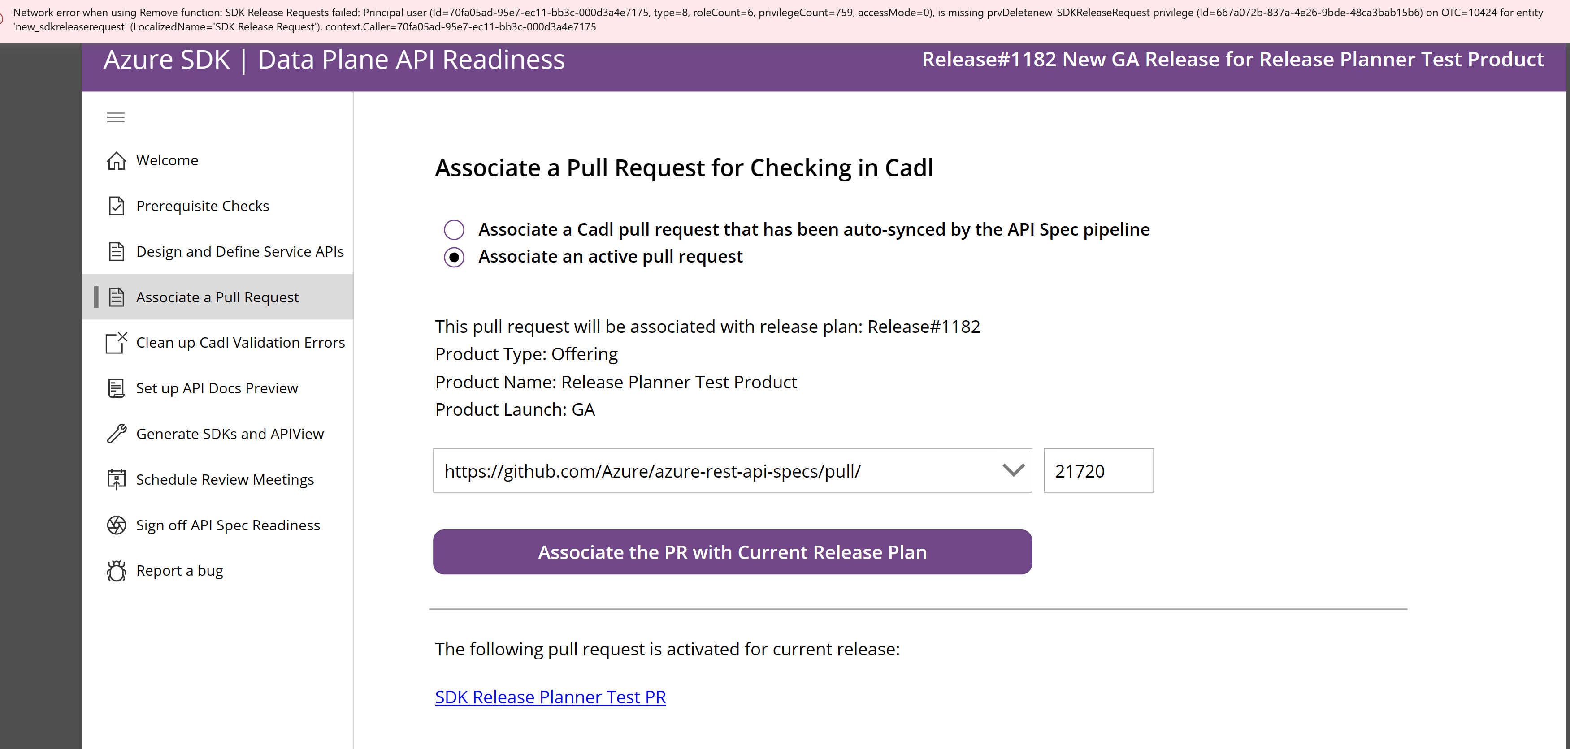Click the Sign off API Spec Readiness shutter icon
This screenshot has height=749, width=1570.
(x=117, y=525)
